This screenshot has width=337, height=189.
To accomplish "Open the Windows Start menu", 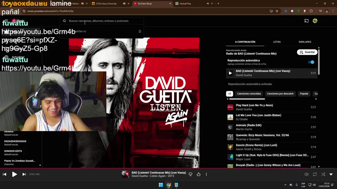I will (161, 185).
